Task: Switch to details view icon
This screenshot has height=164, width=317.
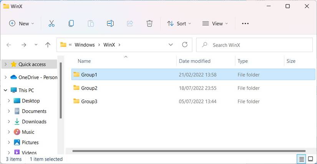Action: coord(301,159)
